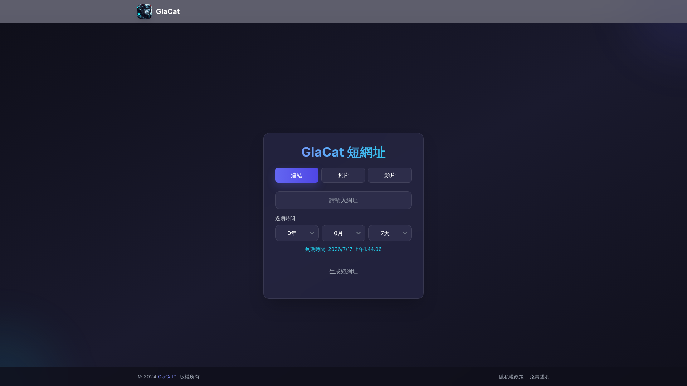
Task: Open the 隱私權政策 link
Action: click(511, 377)
